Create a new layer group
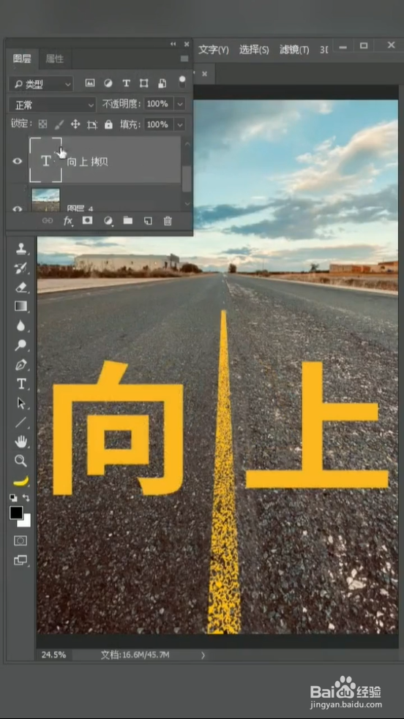404x719 pixels. click(128, 221)
